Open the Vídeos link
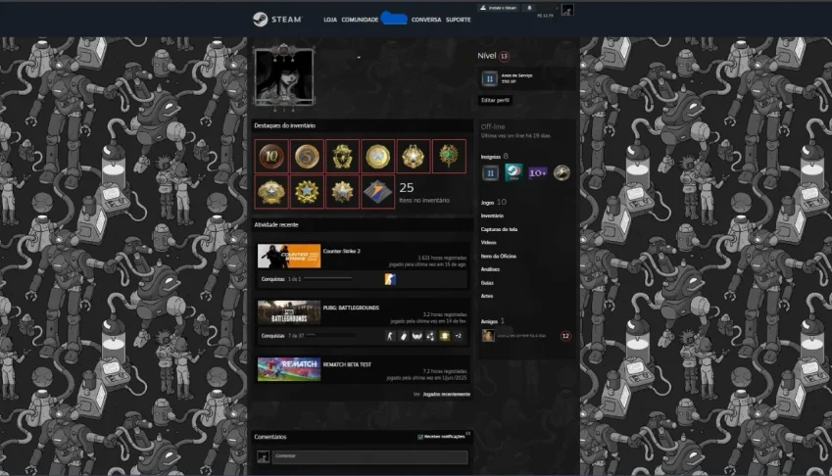This screenshot has height=476, width=832. pos(488,242)
